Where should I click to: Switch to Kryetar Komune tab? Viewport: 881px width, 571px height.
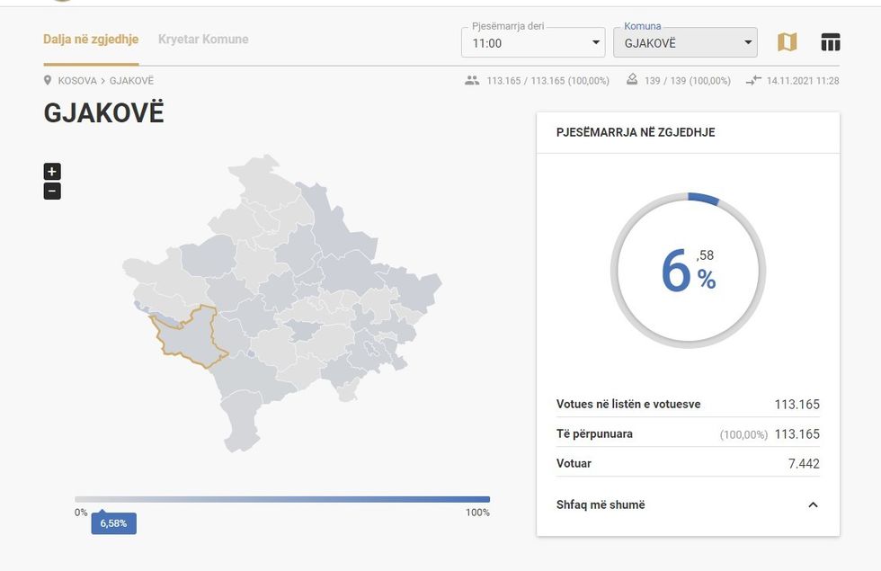(203, 40)
